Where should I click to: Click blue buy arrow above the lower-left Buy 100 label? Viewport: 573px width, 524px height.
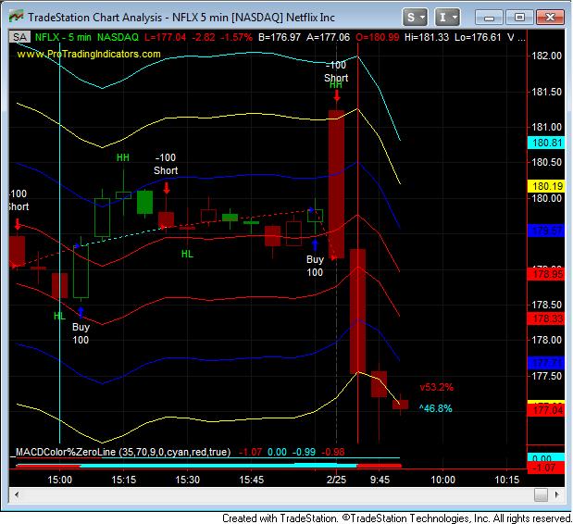point(81,312)
